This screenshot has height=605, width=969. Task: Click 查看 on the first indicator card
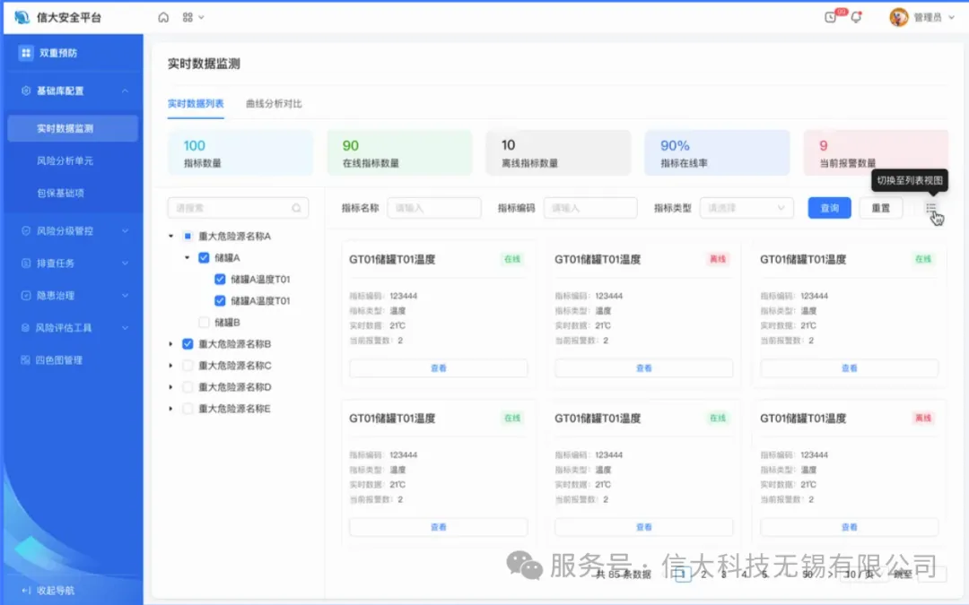[438, 367]
